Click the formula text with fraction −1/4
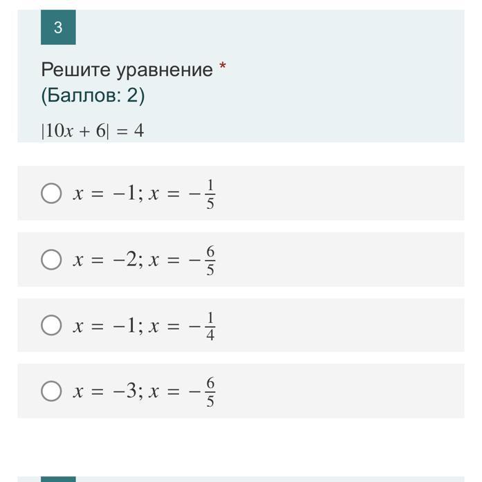Image resolution: width=482 pixels, height=482 pixels. (144, 326)
